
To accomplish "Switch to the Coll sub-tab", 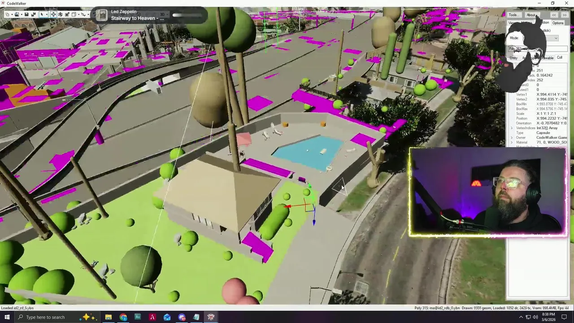I will click(560, 57).
